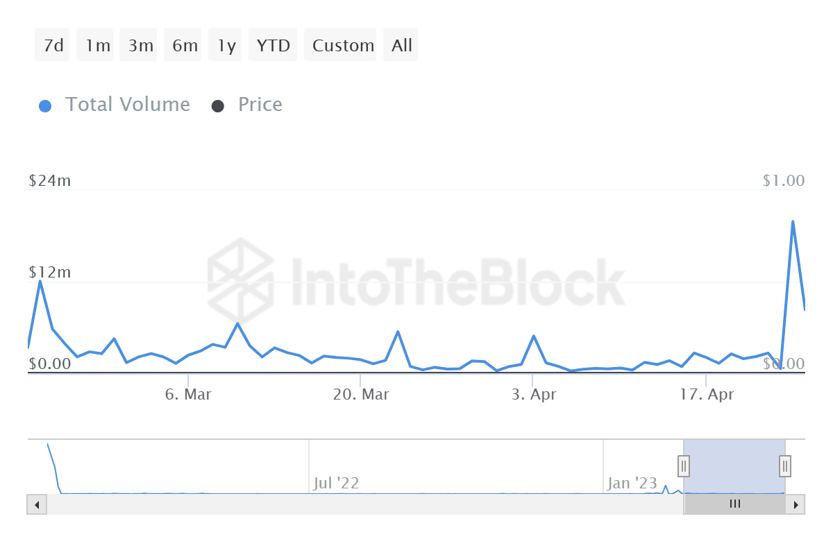The width and height of the screenshot is (833, 555).
Task: Click the right navigator scroll arrow
Action: pyautogui.click(x=796, y=504)
